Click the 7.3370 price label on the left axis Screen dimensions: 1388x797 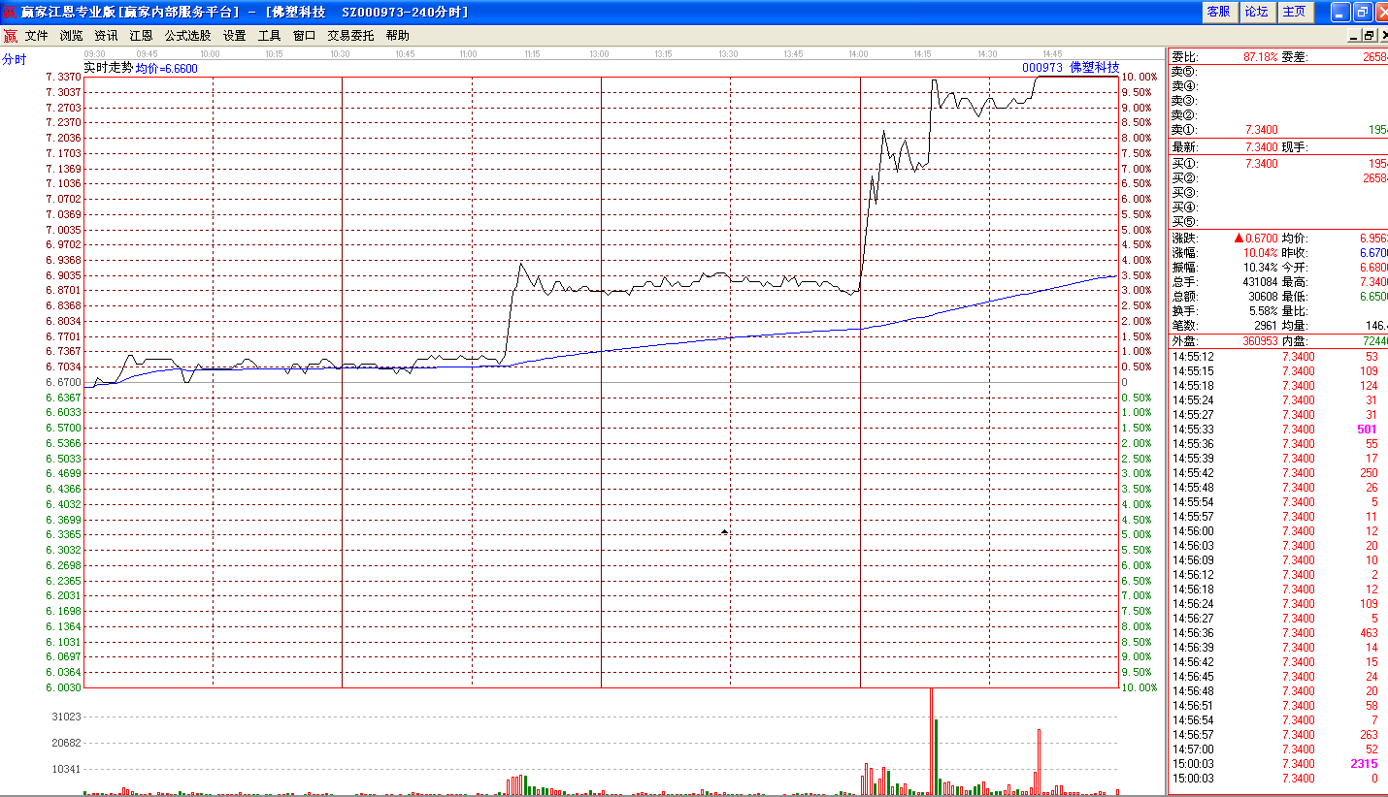[x=63, y=77]
